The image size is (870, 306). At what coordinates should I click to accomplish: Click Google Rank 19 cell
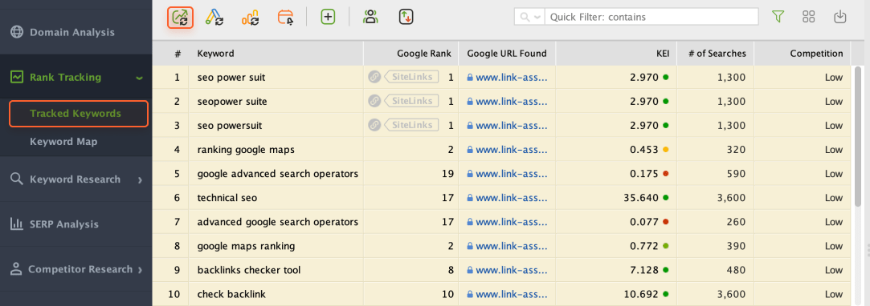tap(447, 174)
